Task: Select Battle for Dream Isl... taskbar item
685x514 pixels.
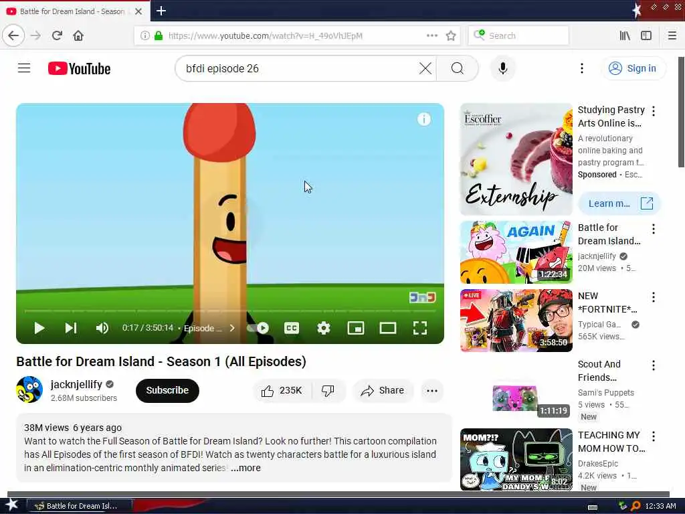Action: pyautogui.click(x=79, y=506)
